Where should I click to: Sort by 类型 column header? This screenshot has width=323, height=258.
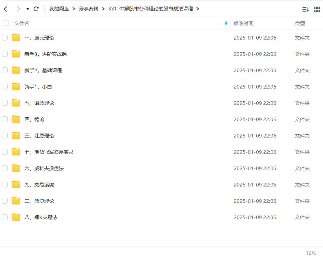point(300,23)
